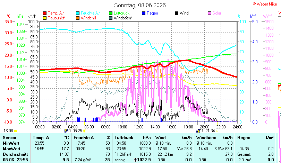Click the sun icon next to 16:08
281x163 pixels.
click(x=16, y=131)
